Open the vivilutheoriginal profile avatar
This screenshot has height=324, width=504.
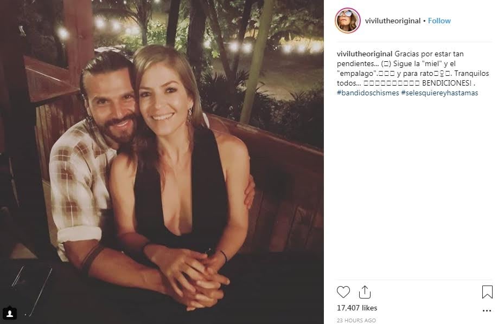click(x=348, y=21)
